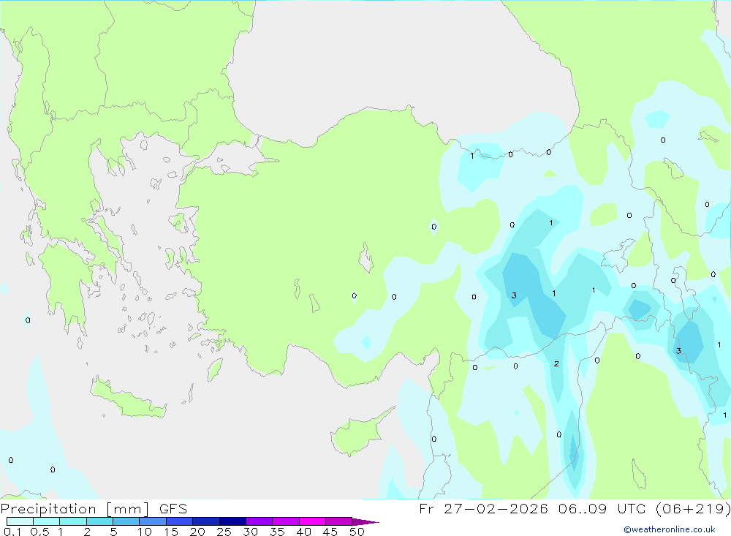731x536 pixels.
Task: Click the 35–40 mm violet legend swatch
Action: point(286,521)
